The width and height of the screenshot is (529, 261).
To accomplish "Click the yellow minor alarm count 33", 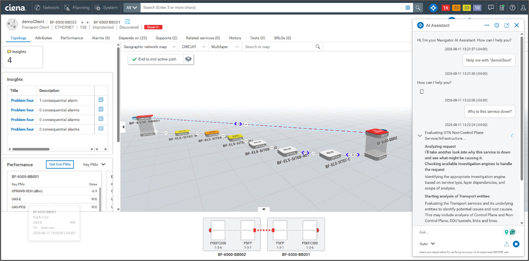I will tap(467, 7).
